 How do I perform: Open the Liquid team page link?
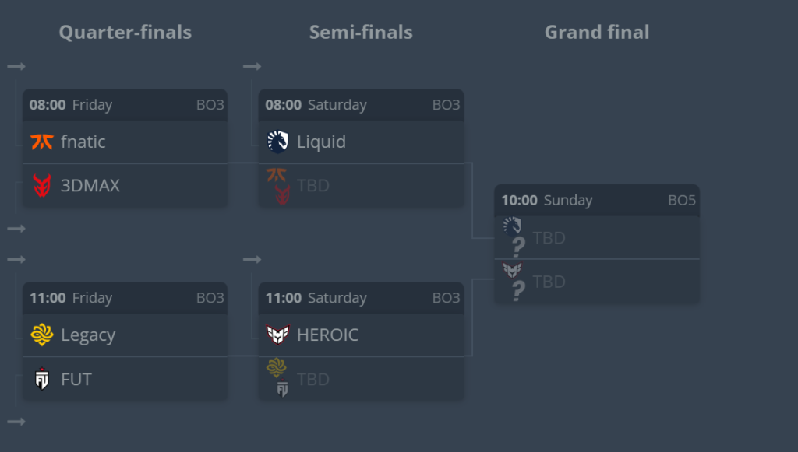point(321,142)
